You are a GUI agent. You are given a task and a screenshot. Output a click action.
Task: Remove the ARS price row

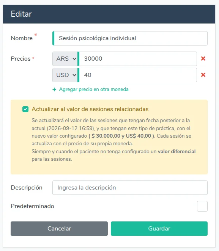pyautogui.click(x=203, y=59)
